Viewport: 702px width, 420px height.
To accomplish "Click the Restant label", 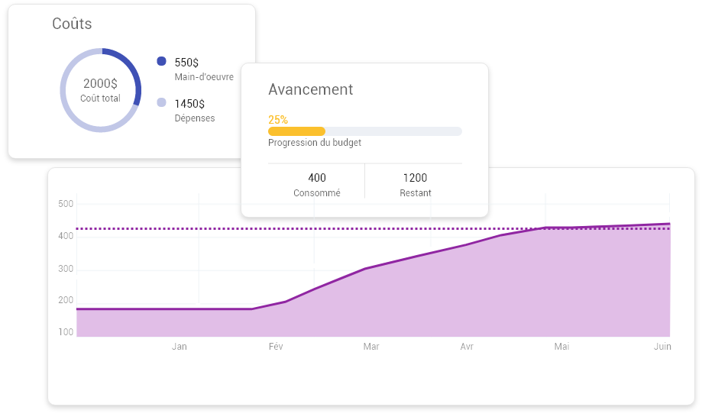I will click(416, 193).
